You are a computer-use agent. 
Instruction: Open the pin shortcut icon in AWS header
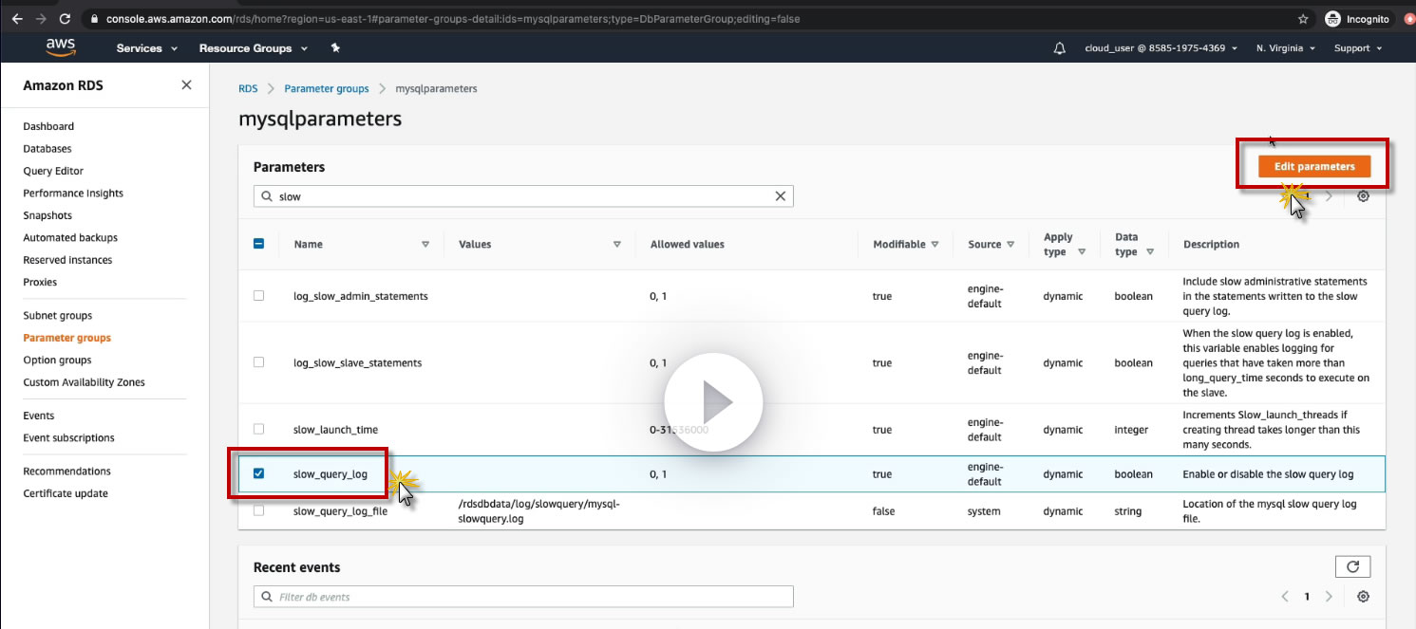coord(335,48)
